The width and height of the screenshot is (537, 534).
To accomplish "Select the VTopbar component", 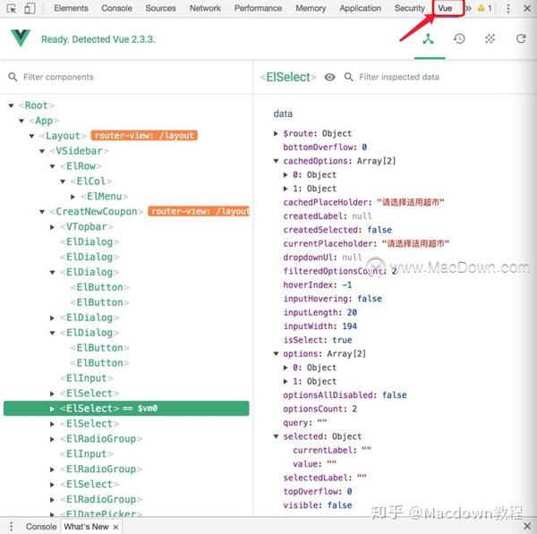I will click(86, 226).
